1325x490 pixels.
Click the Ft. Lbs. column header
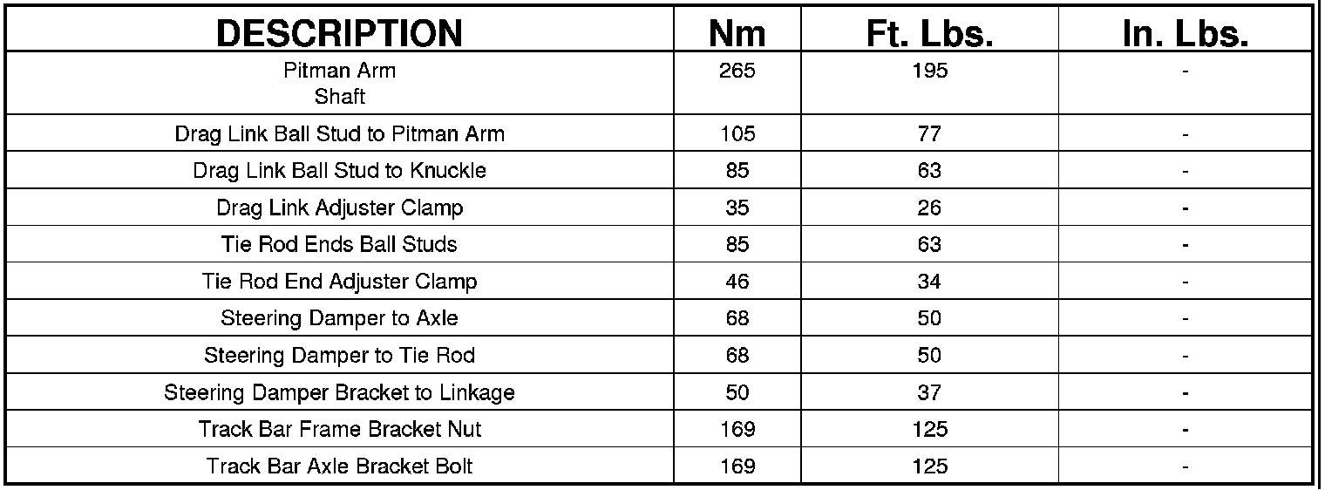point(929,33)
